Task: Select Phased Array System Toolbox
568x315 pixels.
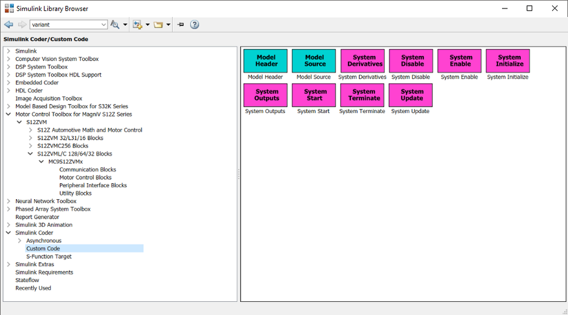Action: click(53, 209)
